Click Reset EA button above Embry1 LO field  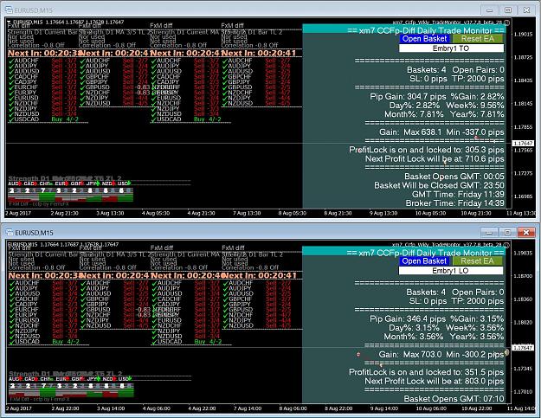point(477,261)
